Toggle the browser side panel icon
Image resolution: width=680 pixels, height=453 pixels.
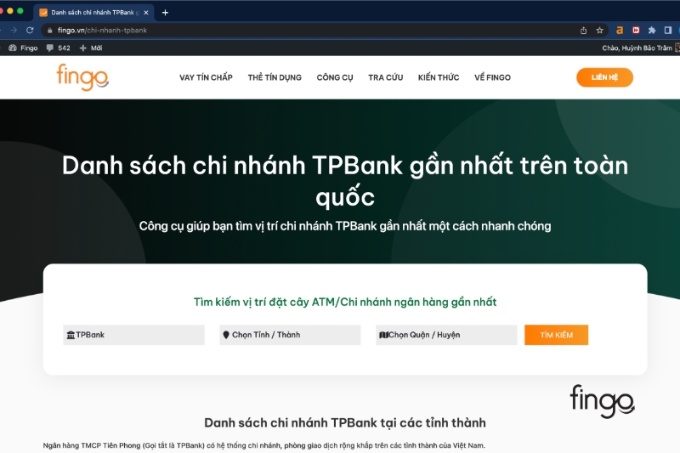coord(668,31)
